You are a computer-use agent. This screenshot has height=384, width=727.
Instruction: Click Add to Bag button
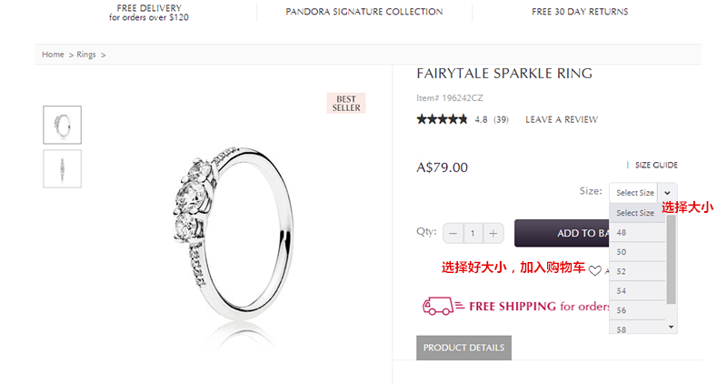(x=562, y=233)
